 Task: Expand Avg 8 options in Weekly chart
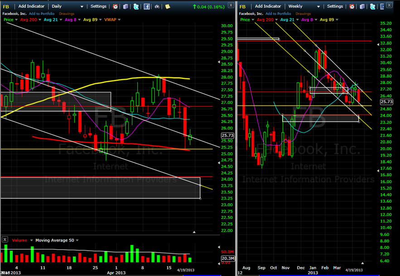tap(316, 19)
